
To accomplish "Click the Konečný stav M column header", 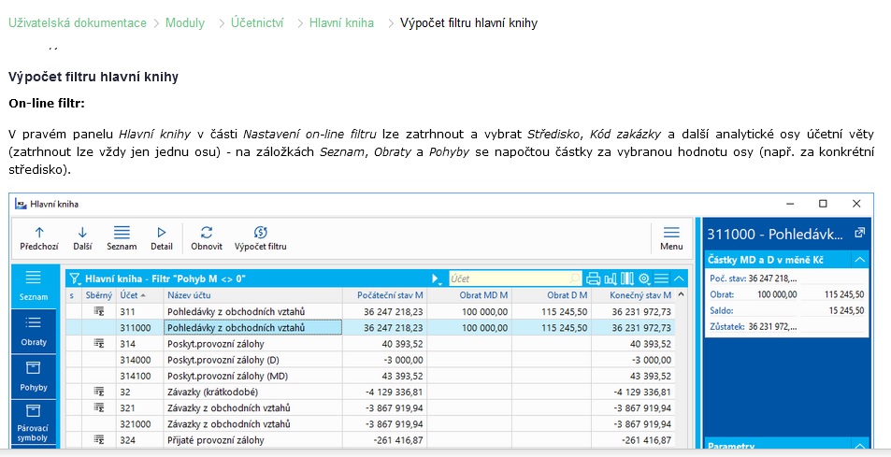I will click(x=632, y=295).
